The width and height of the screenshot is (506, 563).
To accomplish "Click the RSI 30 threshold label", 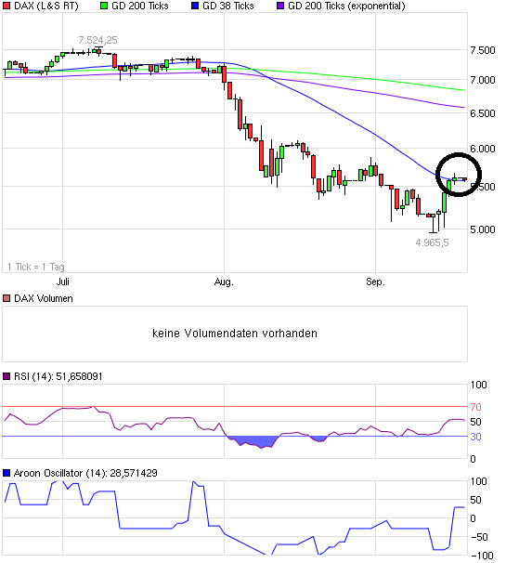I will (475, 437).
